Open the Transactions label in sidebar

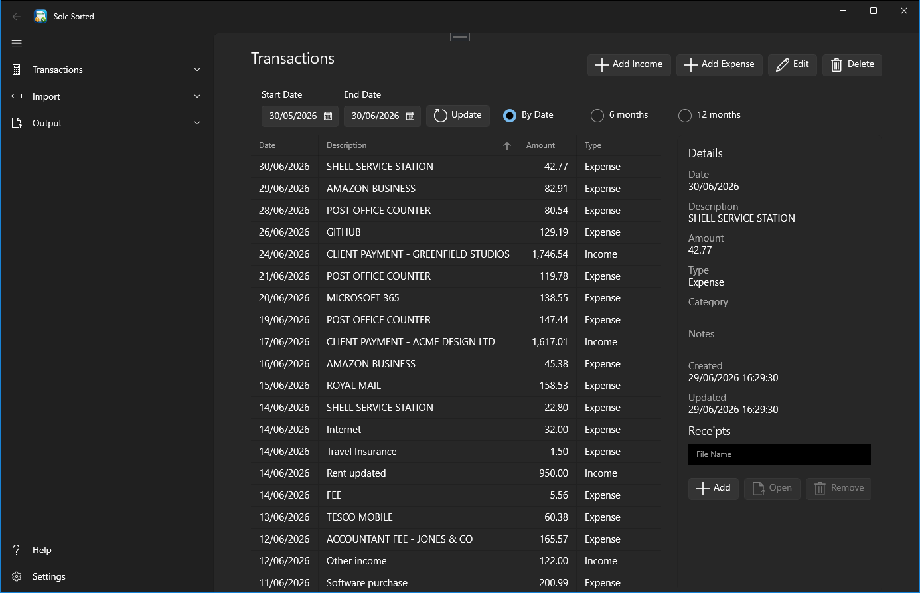[x=58, y=70]
